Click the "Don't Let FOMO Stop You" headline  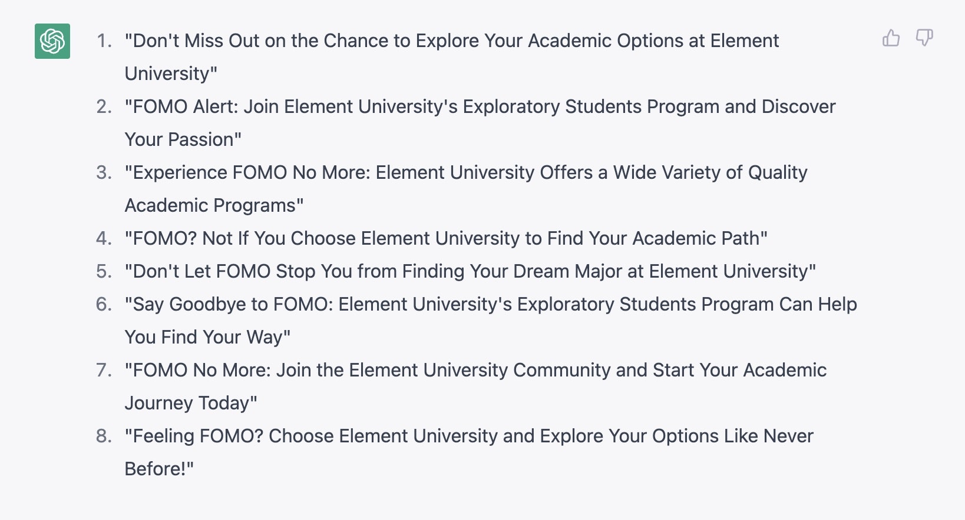(470, 271)
